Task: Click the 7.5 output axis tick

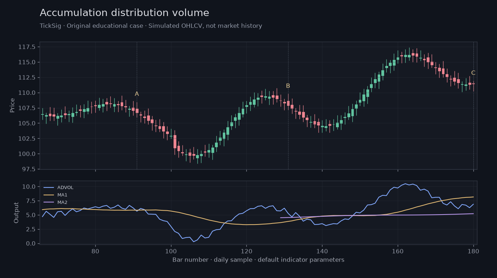Action: [31, 201]
